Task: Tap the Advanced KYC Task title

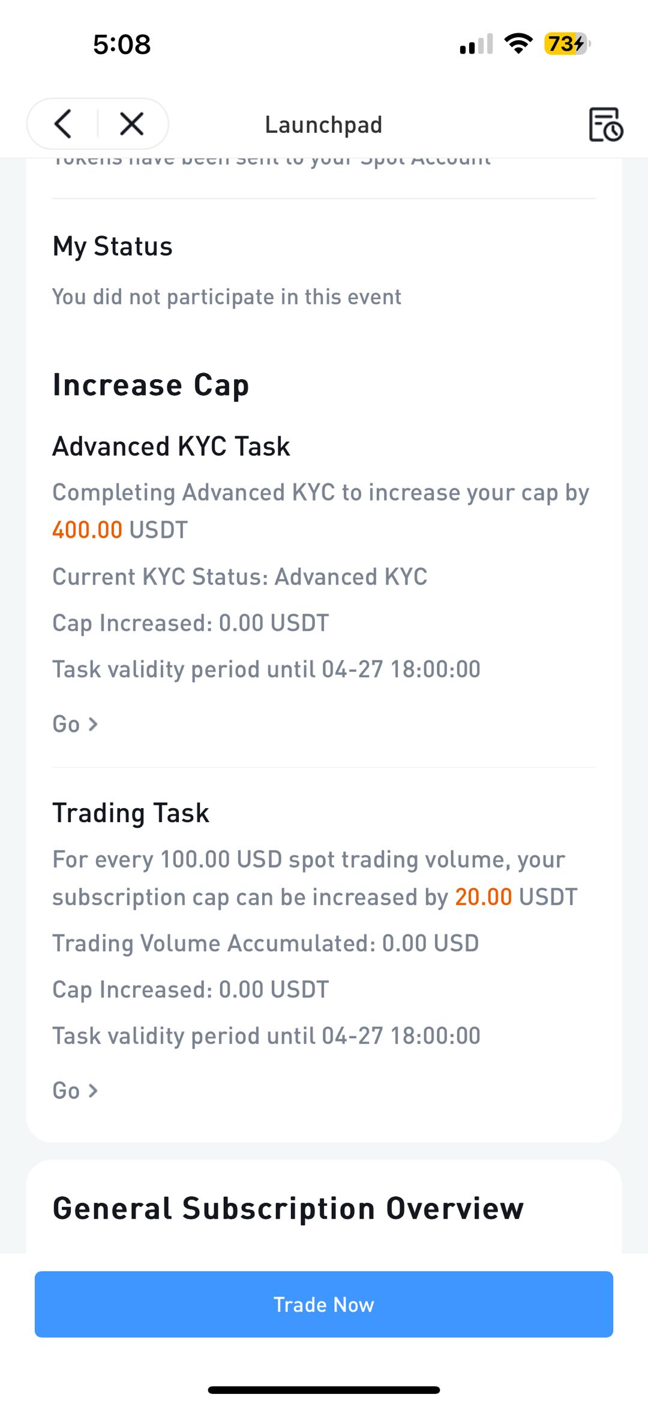Action: (171, 446)
